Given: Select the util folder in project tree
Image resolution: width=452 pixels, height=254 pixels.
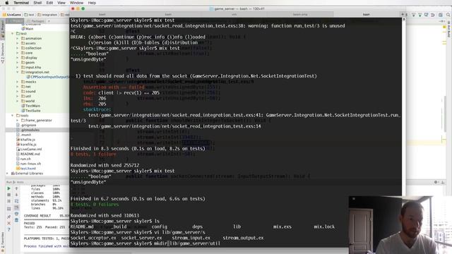Looking at the screenshot, I should pos(26,96).
